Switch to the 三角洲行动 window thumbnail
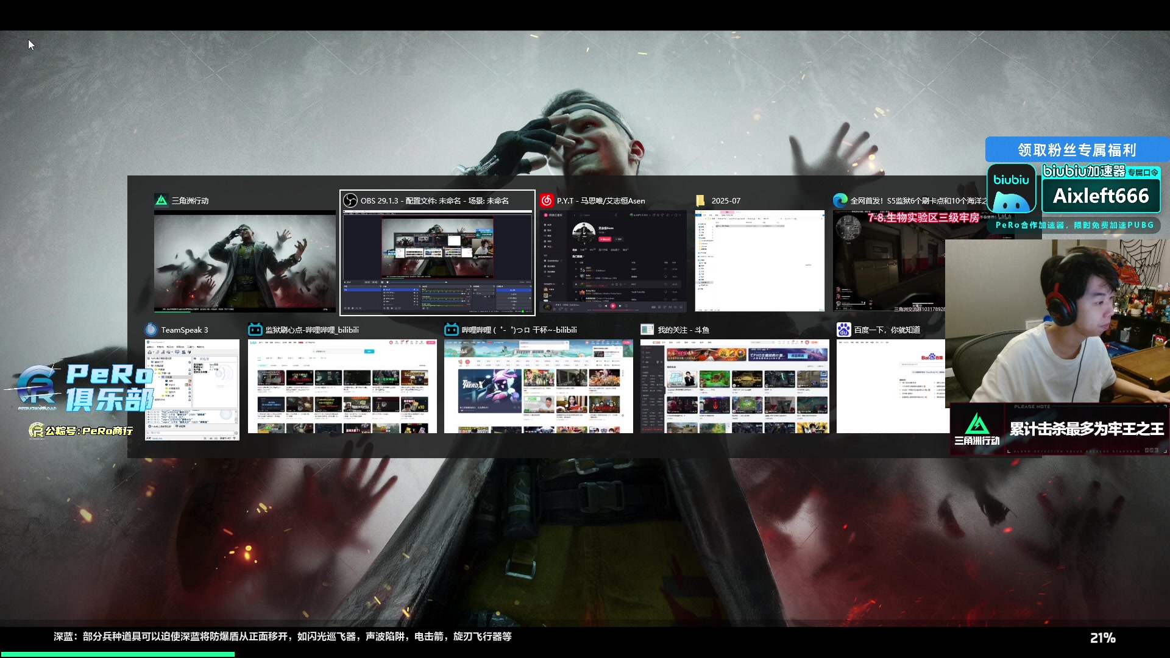The height and width of the screenshot is (658, 1170). point(245,261)
